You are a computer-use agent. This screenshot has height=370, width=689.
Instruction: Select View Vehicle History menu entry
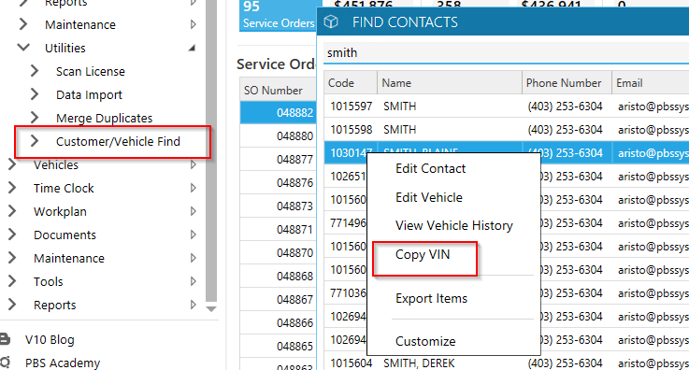point(453,225)
